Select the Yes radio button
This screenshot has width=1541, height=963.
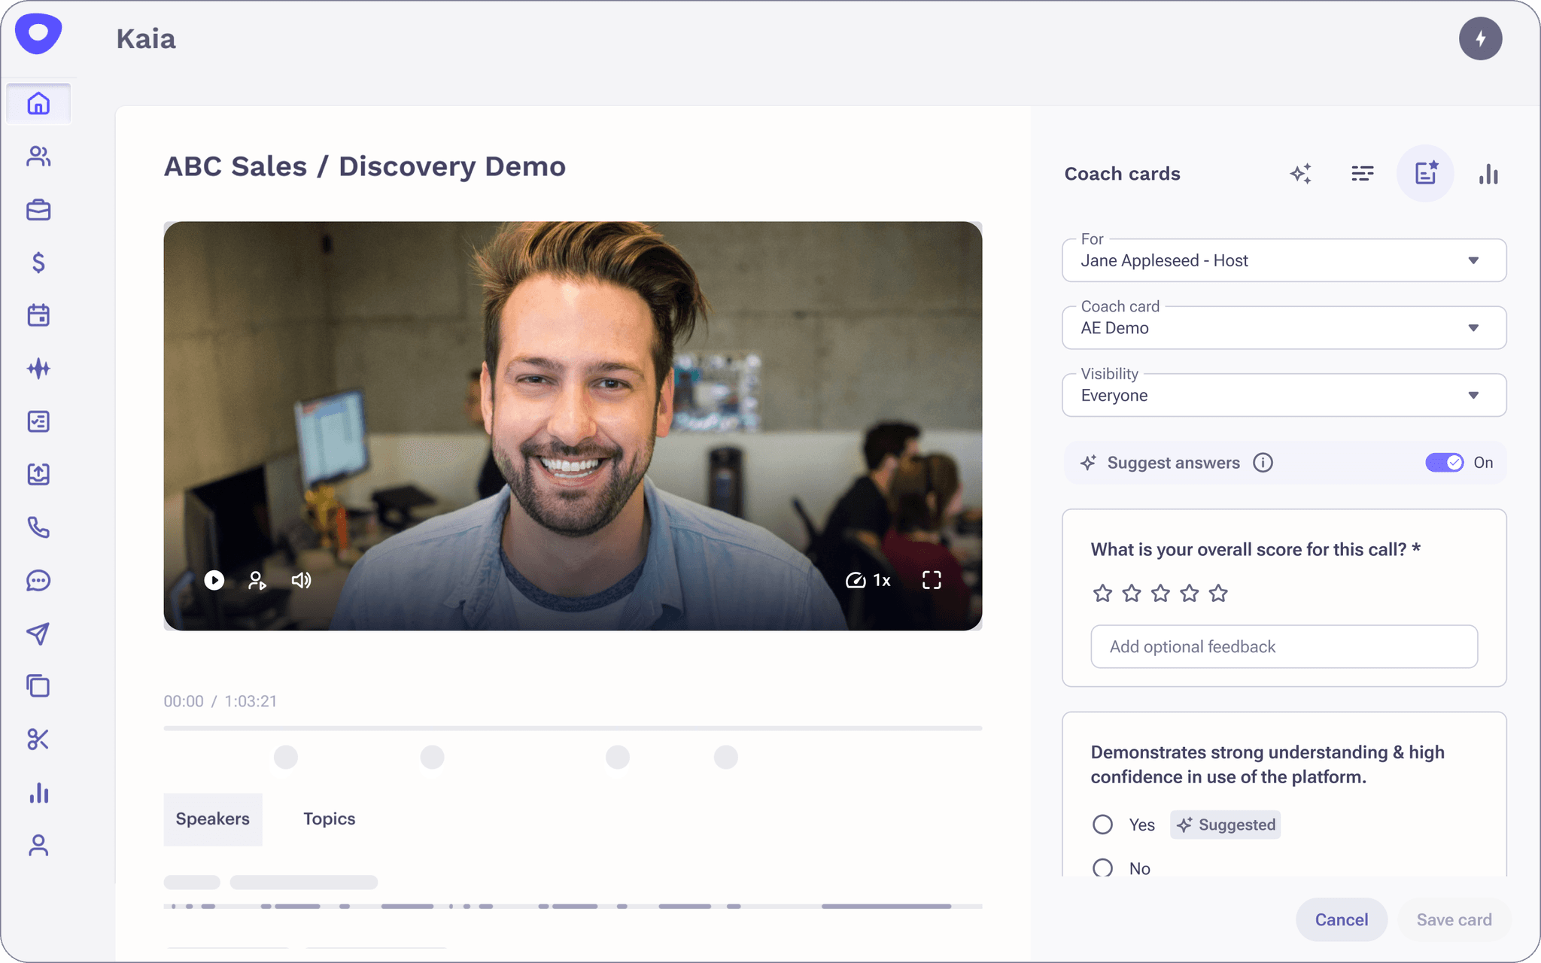pos(1102,825)
